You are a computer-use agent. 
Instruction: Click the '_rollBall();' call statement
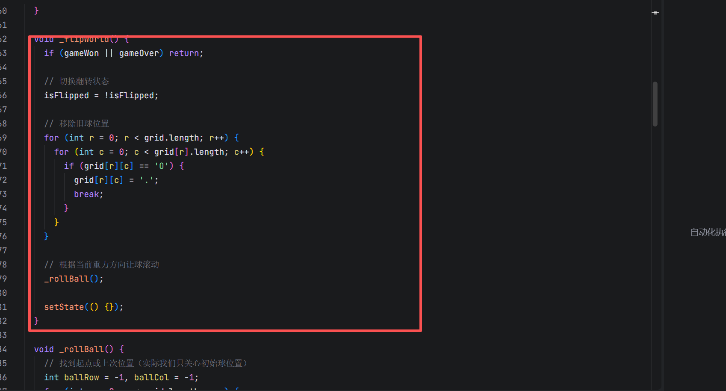click(x=74, y=279)
